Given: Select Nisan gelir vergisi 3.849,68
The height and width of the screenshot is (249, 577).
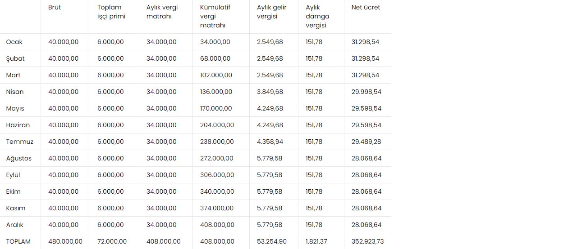Looking at the screenshot, I should pos(270,92).
